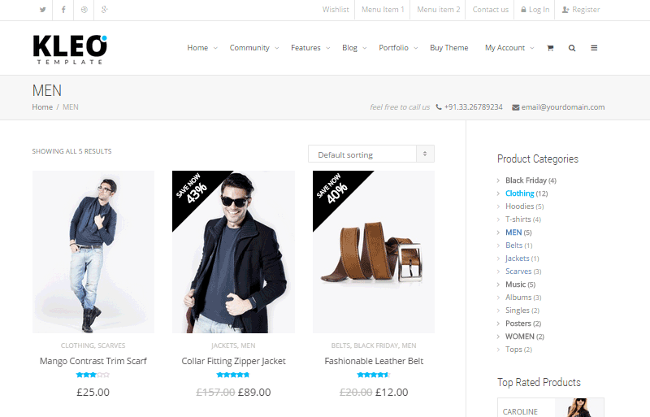Screen dimensions: 650x417
Task: Open the Dribbble social link icon
Action: click(x=84, y=10)
